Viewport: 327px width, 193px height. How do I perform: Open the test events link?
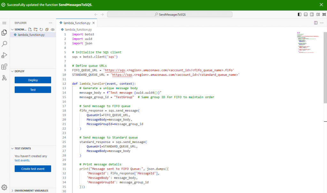coord(22,160)
